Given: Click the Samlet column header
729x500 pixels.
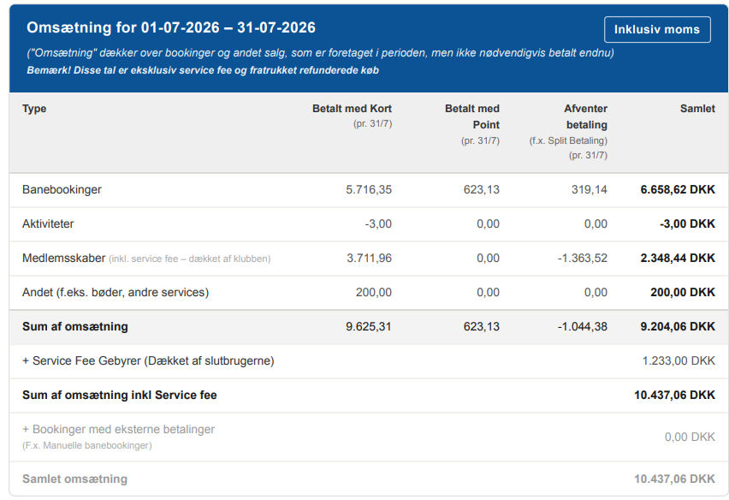Looking at the screenshot, I should pyautogui.click(x=697, y=109).
